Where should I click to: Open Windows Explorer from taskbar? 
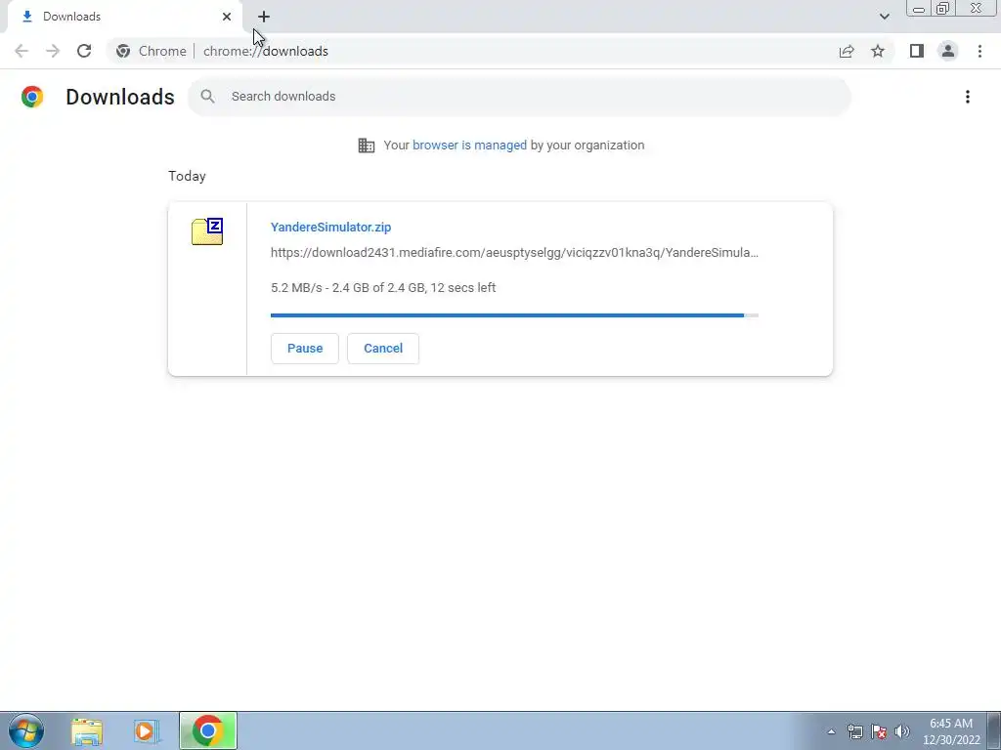click(87, 731)
